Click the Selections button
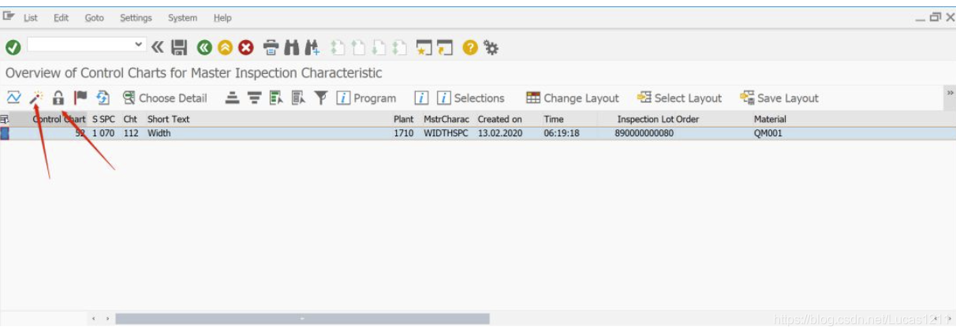956x334 pixels. point(471,98)
